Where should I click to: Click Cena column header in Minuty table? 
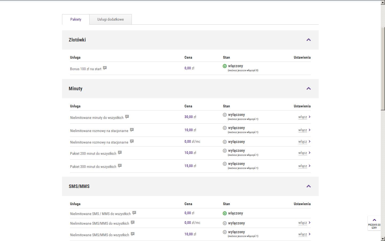coord(188,106)
